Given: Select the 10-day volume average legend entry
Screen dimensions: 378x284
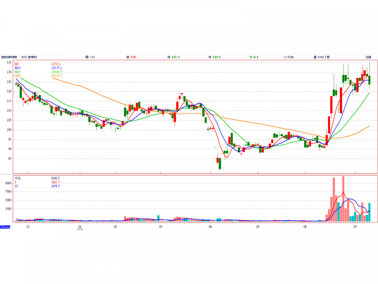Looking at the screenshot, I should click(16, 186).
